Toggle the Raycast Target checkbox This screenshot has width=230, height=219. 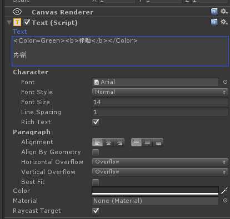coord(96,211)
